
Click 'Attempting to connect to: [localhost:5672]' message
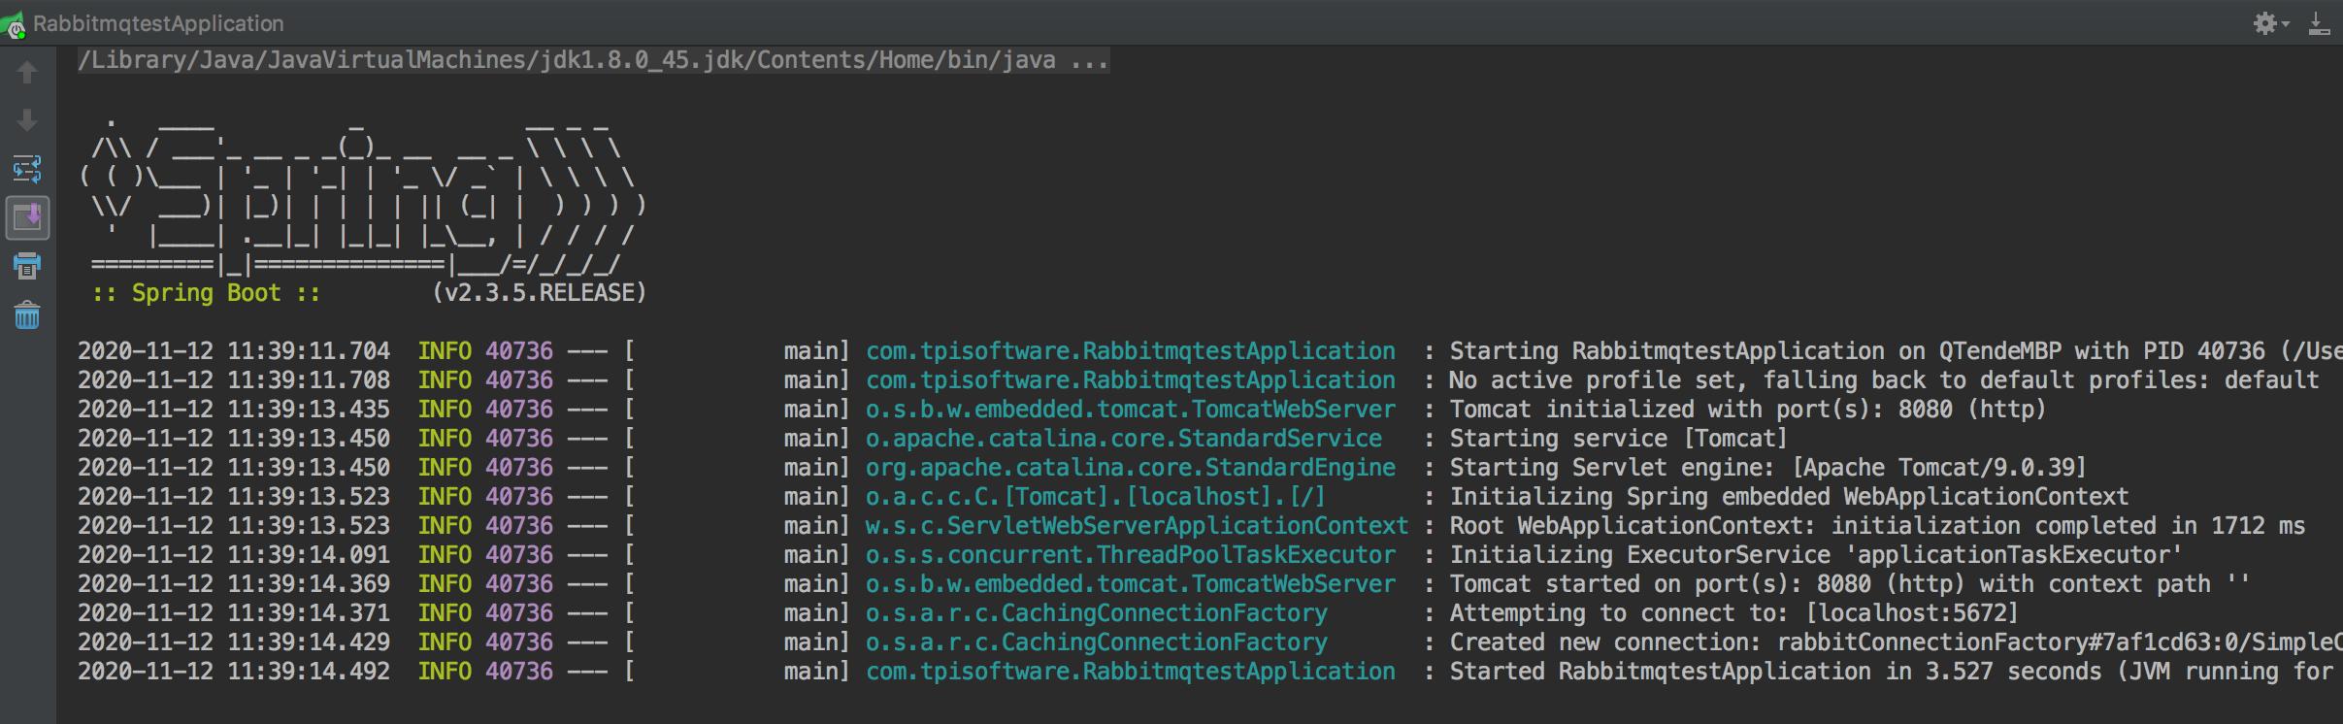(x=1733, y=613)
